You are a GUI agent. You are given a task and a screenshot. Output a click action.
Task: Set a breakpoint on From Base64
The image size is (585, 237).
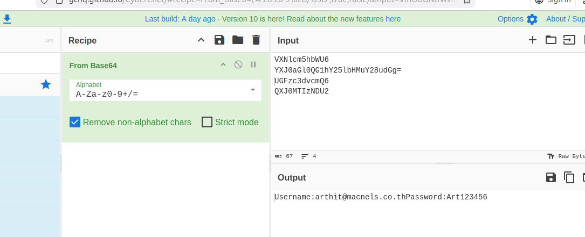pyautogui.click(x=253, y=64)
